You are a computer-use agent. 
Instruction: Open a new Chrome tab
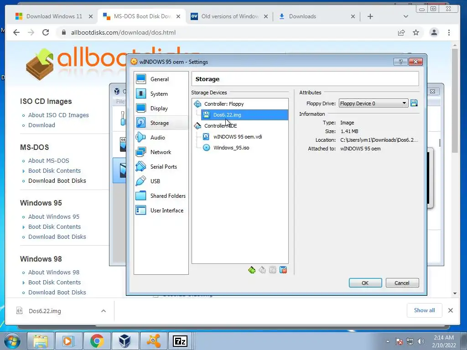[370, 16]
